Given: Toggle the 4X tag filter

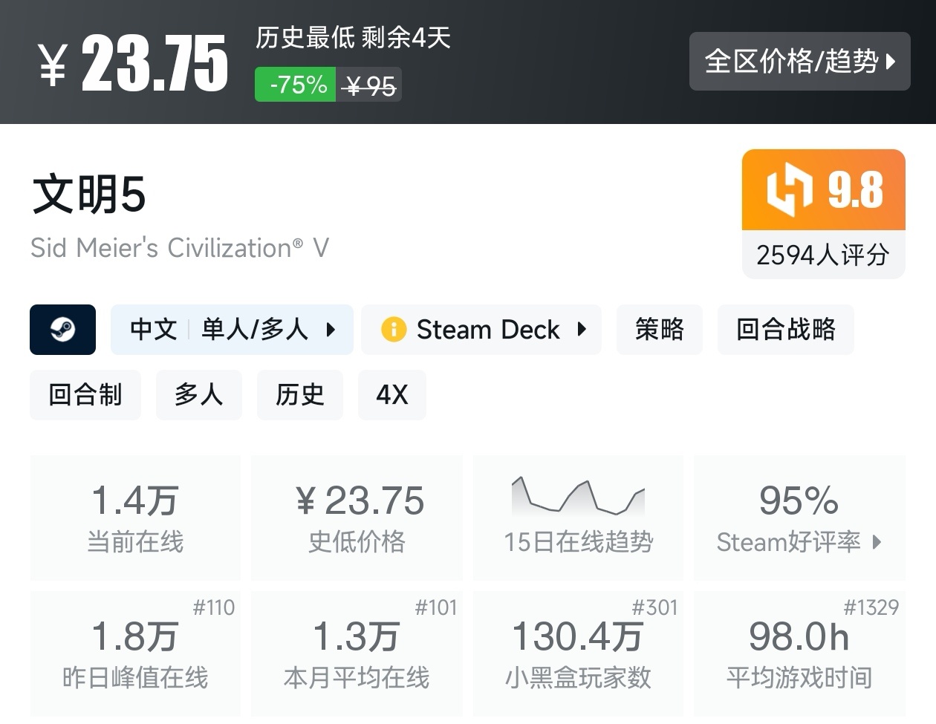Looking at the screenshot, I should tap(391, 395).
